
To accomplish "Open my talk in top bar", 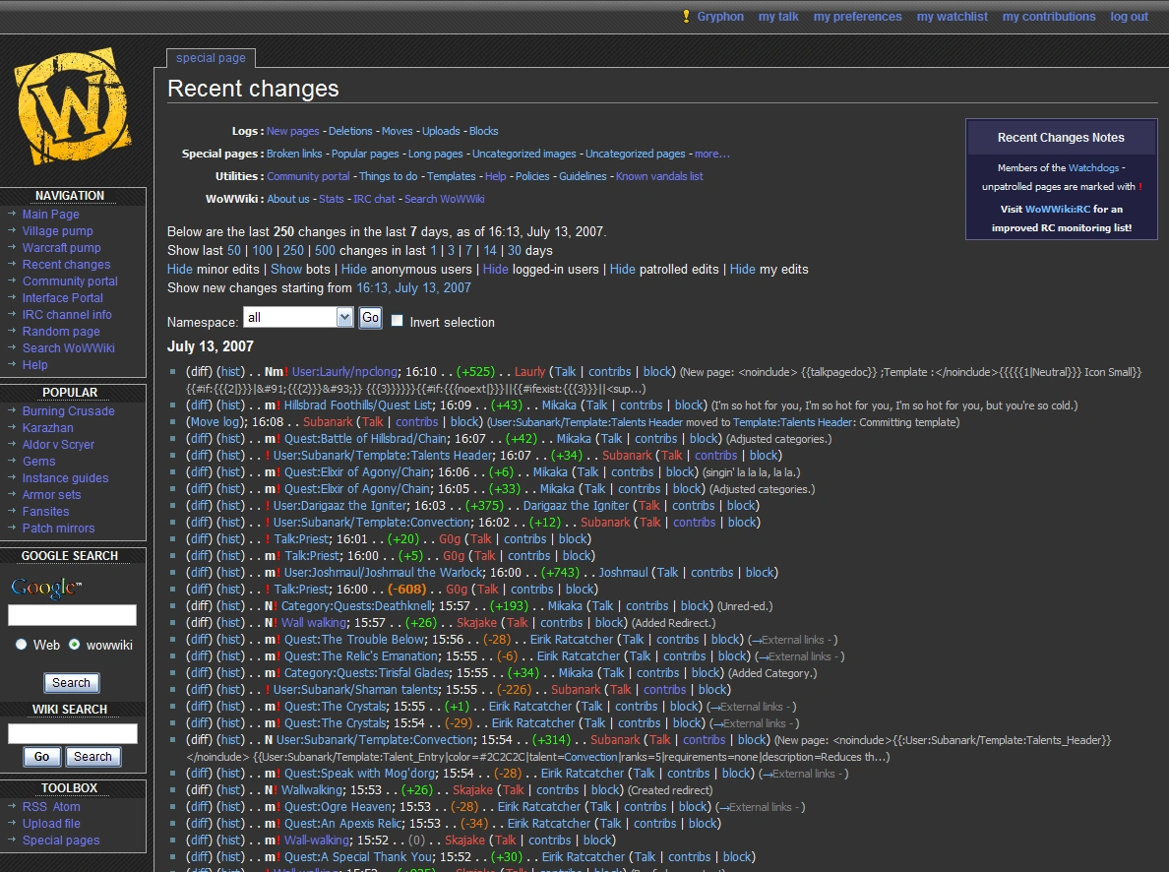I will point(778,17).
